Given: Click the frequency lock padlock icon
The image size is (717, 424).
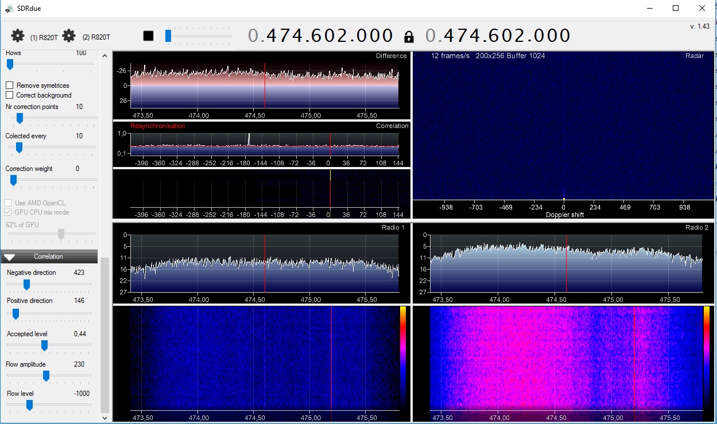Looking at the screenshot, I should click(409, 37).
